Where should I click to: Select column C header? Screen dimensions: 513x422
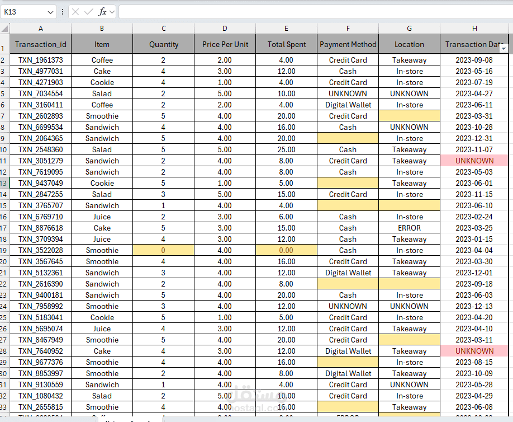[x=164, y=29]
